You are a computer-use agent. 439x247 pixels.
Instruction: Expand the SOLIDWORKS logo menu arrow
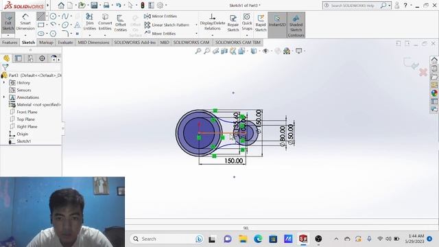(47, 5)
